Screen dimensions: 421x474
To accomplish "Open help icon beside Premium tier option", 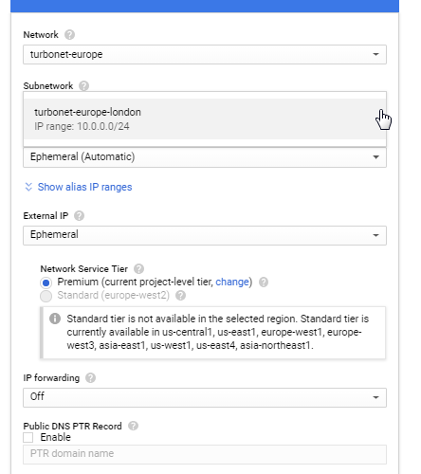I will point(264,282).
